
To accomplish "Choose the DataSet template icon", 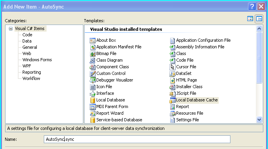I will pos(172,73).
